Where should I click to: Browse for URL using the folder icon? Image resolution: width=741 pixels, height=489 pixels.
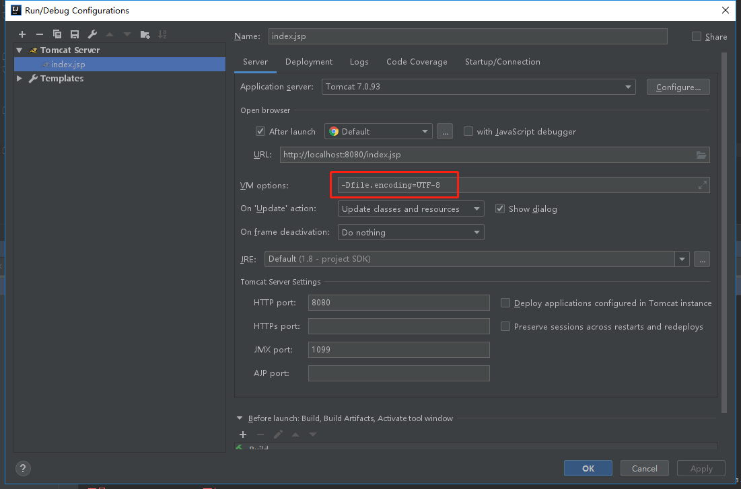tap(701, 155)
